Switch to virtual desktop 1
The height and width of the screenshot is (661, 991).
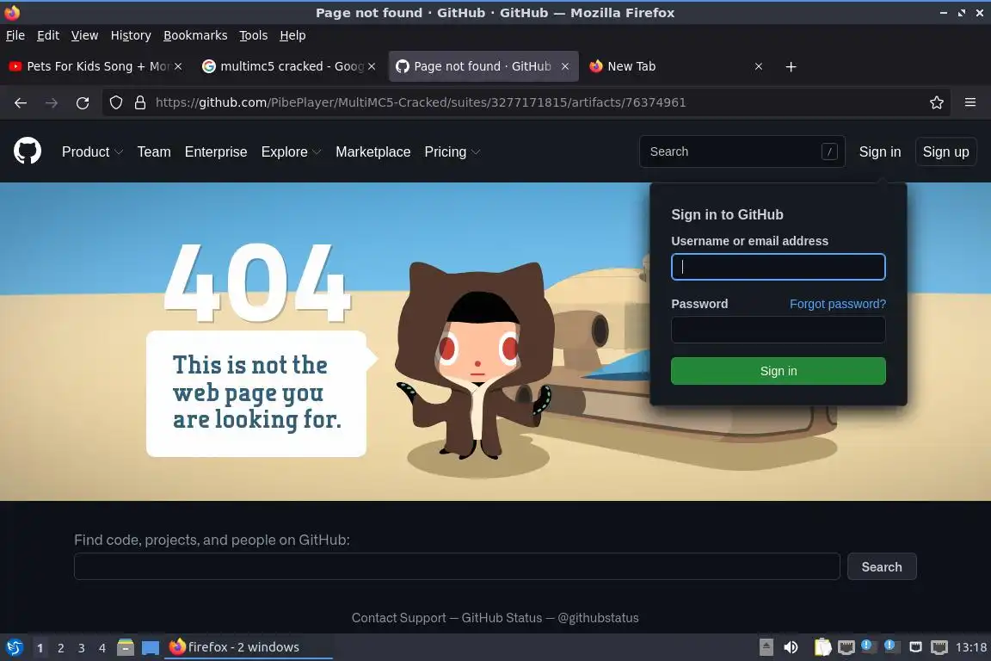tap(40, 648)
